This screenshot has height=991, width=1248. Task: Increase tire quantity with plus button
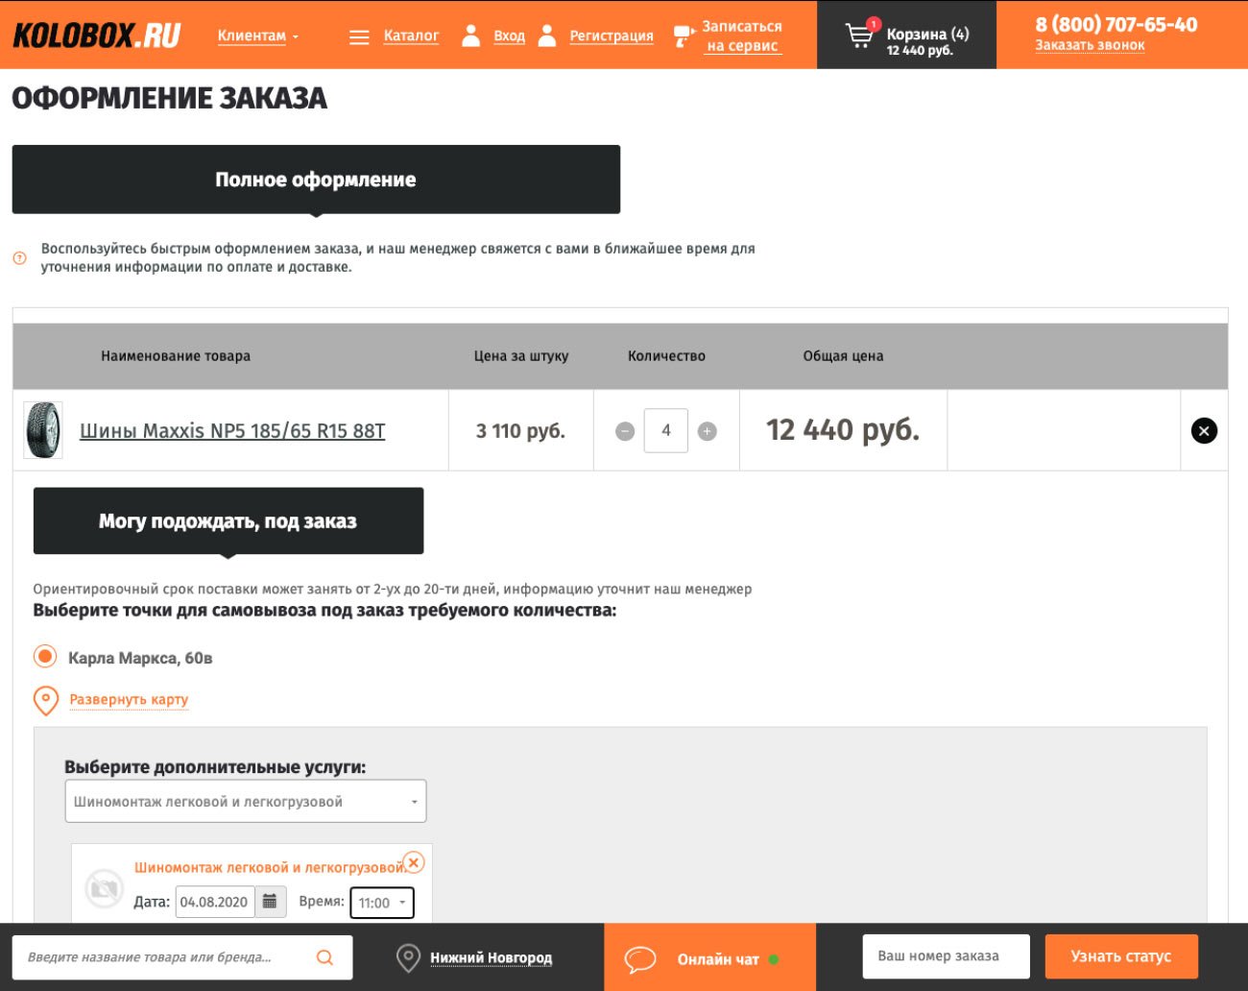pos(708,431)
